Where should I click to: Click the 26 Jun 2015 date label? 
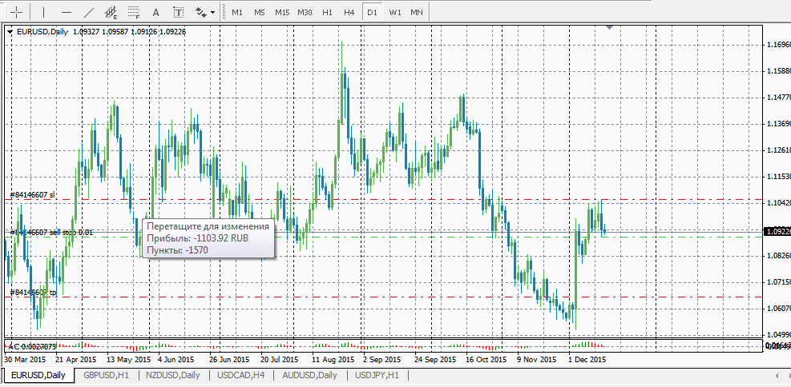pos(228,360)
